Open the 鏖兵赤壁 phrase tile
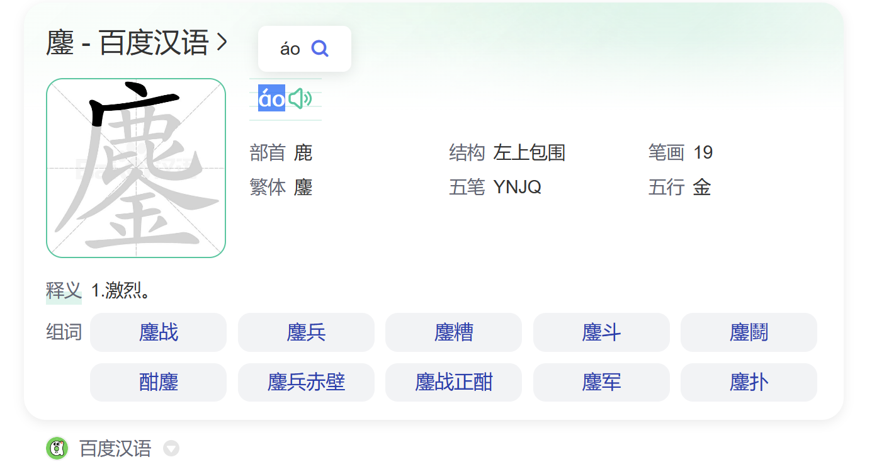 306,382
